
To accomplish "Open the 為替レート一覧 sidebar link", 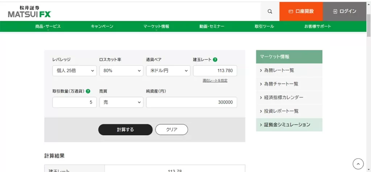I will 289,70.
